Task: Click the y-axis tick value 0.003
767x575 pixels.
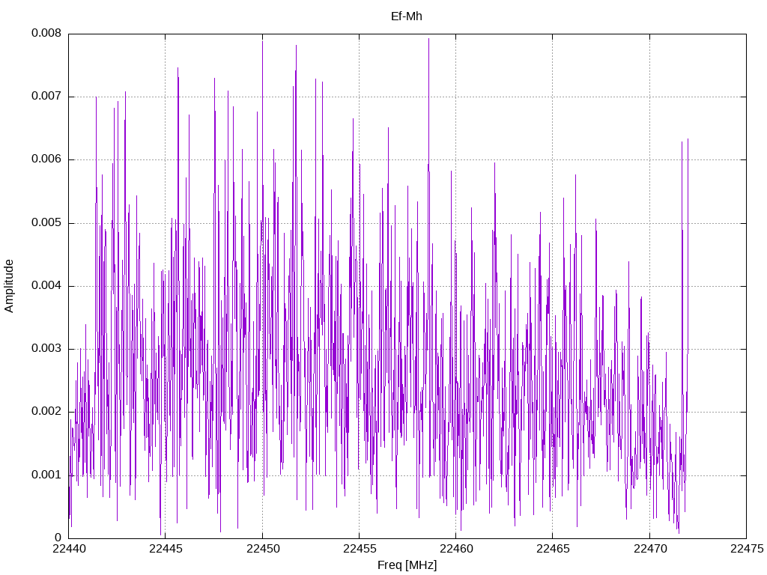Action: 46,349
